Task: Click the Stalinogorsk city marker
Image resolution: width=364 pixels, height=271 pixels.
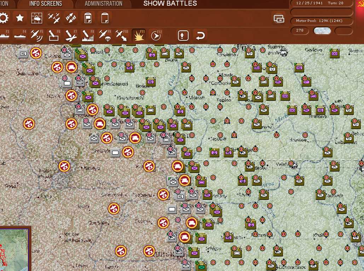Action: click(284, 53)
